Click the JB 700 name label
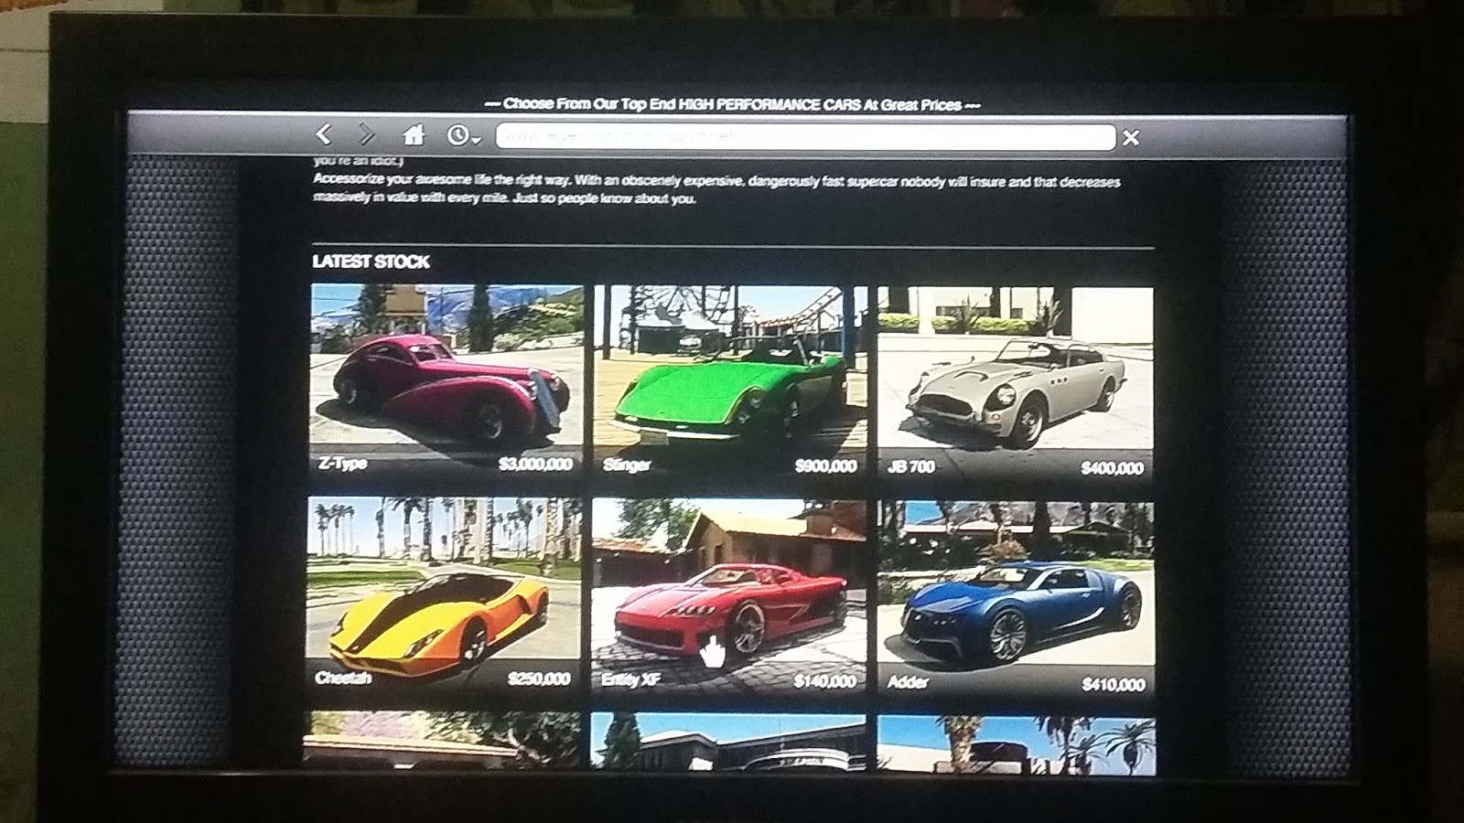 click(911, 466)
